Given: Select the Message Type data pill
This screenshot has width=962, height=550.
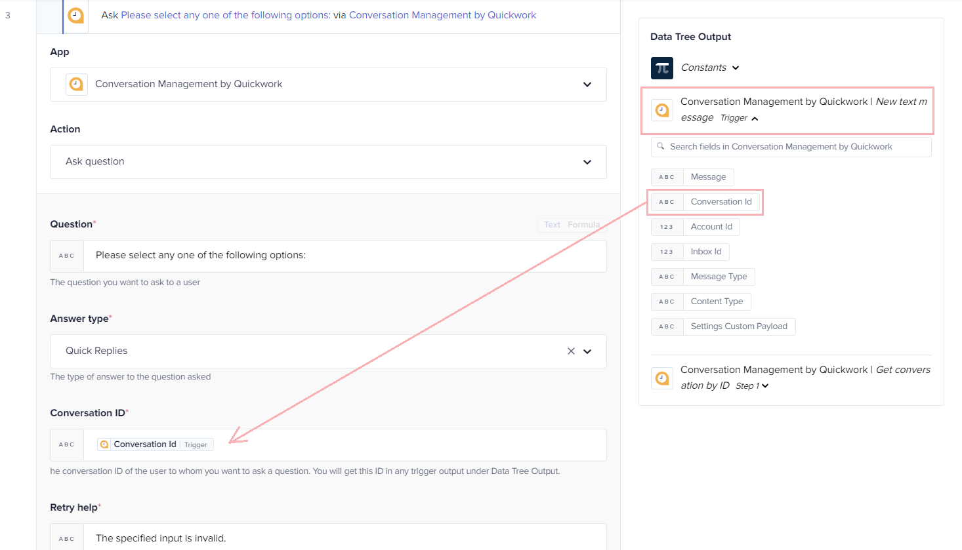Looking at the screenshot, I should pos(719,277).
